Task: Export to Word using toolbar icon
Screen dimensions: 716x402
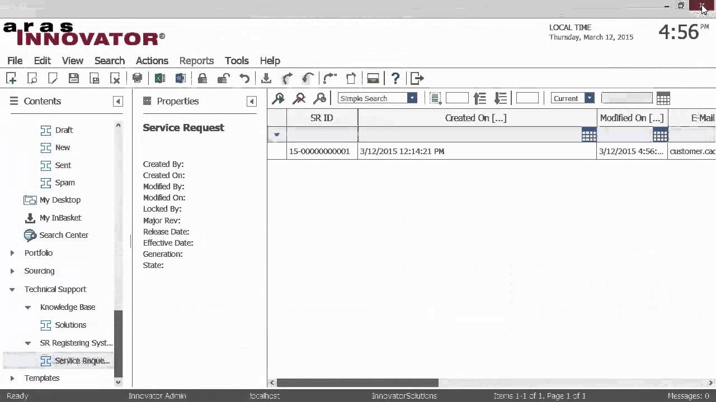Action: 180,79
